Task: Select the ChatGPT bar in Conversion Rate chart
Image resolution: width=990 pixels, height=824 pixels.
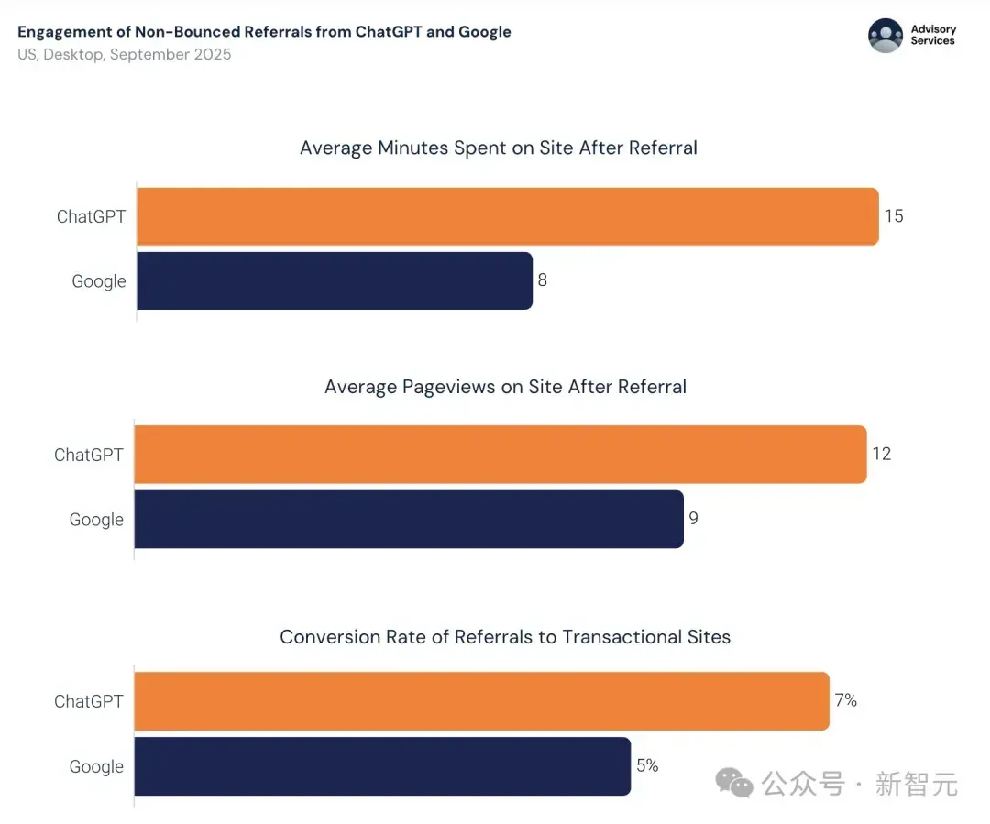Action: click(x=482, y=701)
